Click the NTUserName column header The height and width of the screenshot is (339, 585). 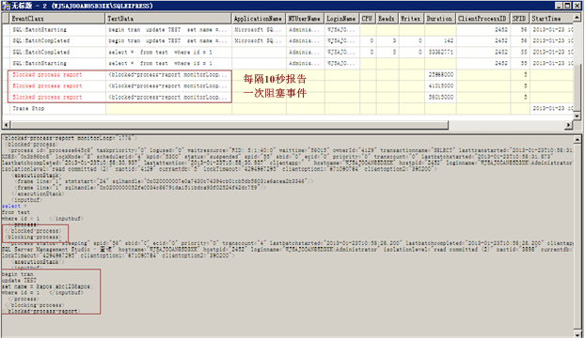305,18
